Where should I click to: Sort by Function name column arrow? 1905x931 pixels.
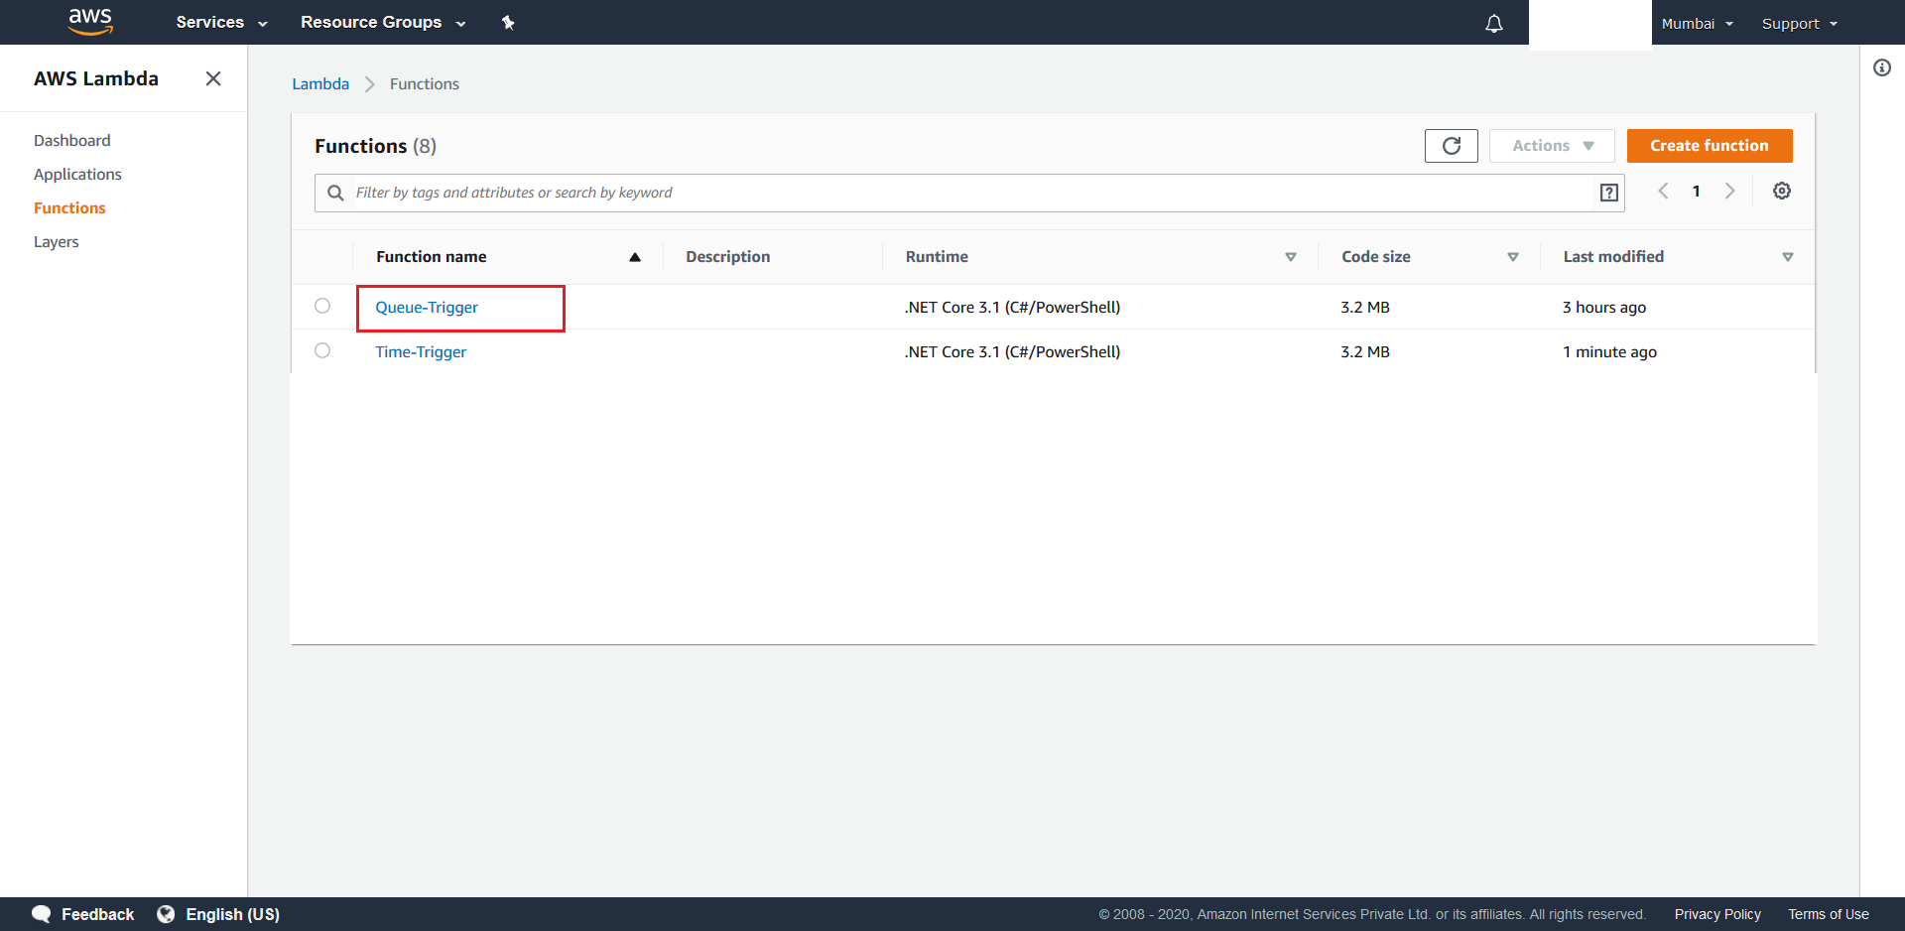635,257
